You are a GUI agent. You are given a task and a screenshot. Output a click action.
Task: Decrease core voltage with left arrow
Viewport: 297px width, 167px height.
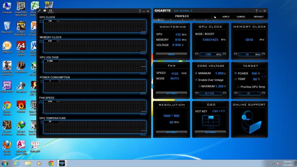click(x=197, y=94)
